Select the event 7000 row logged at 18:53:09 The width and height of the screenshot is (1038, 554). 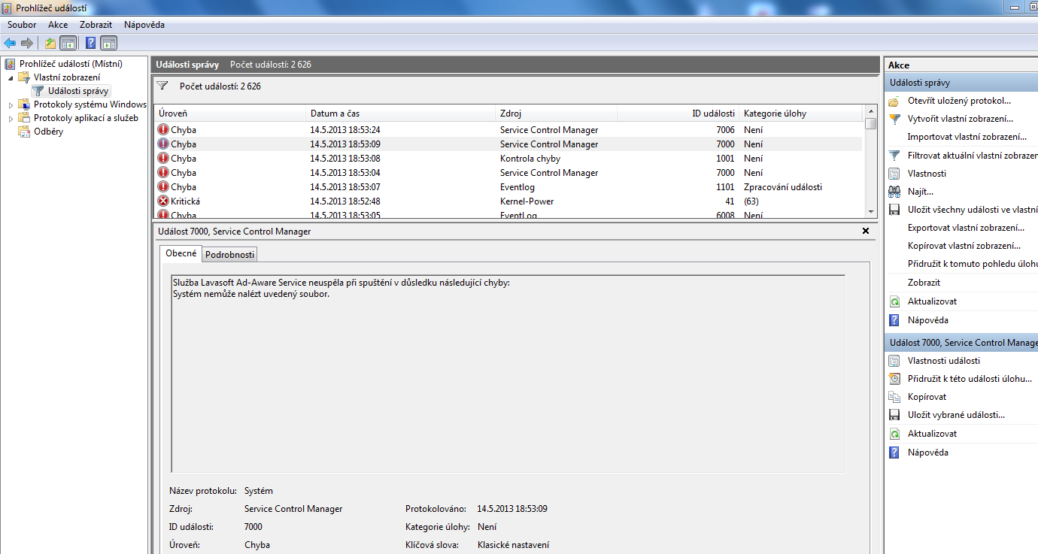click(508, 144)
